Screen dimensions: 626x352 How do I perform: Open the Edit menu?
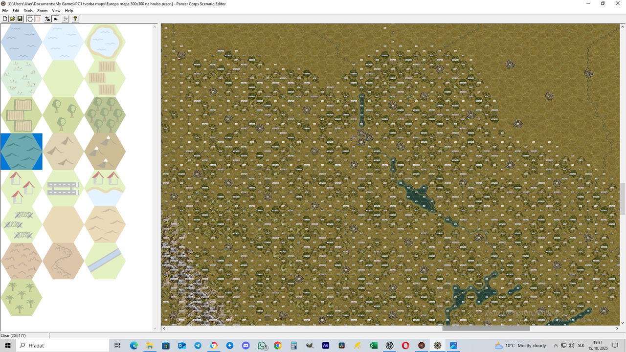[16, 11]
